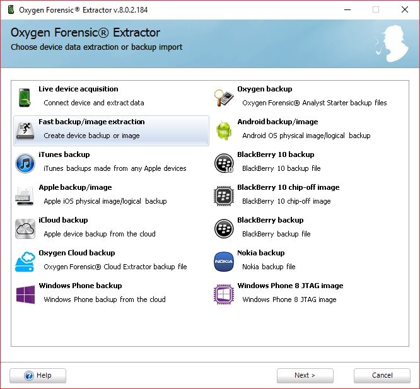
Task: Click the Oxygen Cloud backup icon
Action: 25,262
